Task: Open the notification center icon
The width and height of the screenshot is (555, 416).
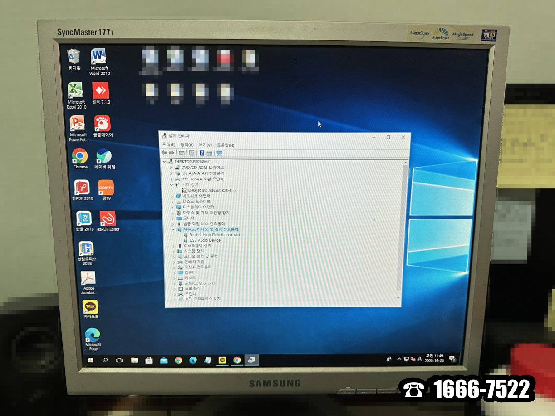Action: [x=452, y=359]
